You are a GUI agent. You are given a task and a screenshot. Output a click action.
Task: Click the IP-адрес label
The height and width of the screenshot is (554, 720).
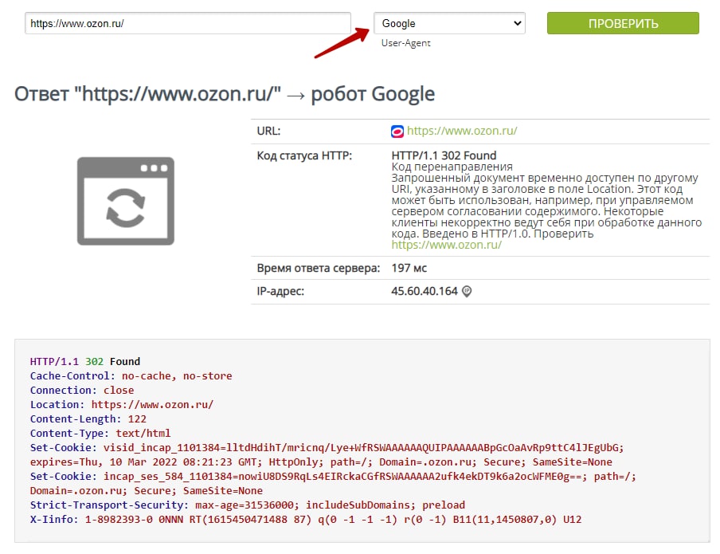(280, 292)
